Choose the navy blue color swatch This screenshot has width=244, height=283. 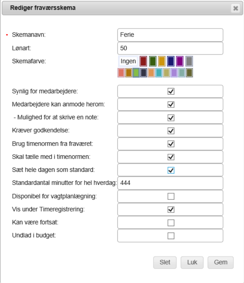(x=171, y=61)
